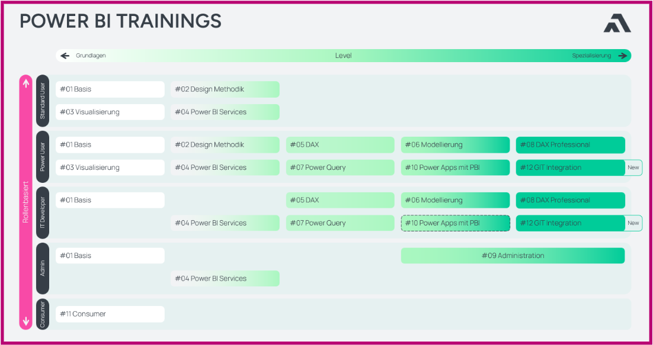Open #06 Modellierung in IT Developer row
This screenshot has height=345, width=653.
[x=455, y=201]
